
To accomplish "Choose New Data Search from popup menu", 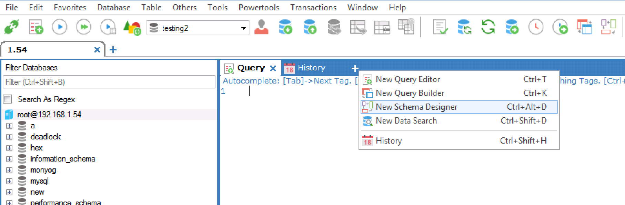I will 459,121.
